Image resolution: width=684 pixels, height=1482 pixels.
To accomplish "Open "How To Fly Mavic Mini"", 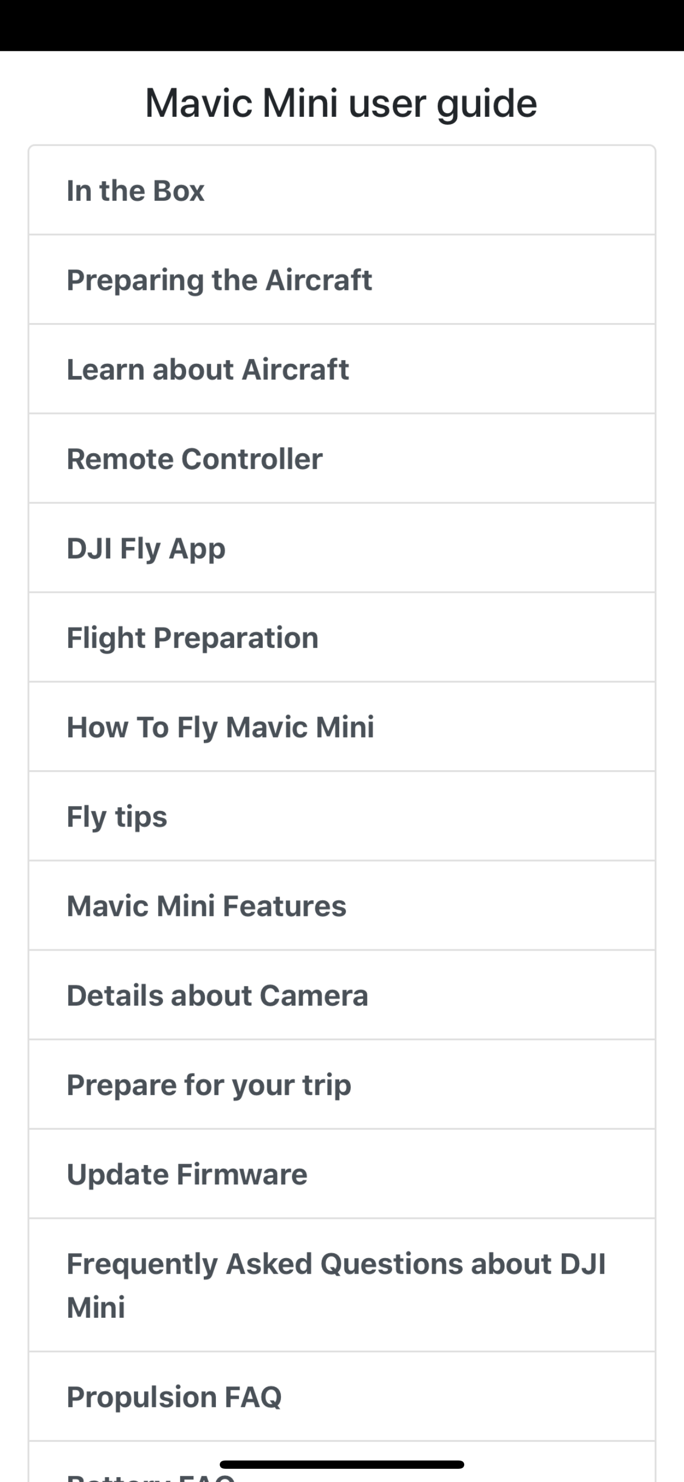I will (341, 727).
